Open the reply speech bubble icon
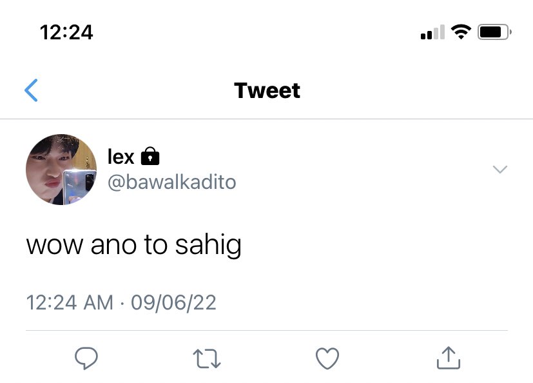Screen dimensions: 533x383 point(86,358)
